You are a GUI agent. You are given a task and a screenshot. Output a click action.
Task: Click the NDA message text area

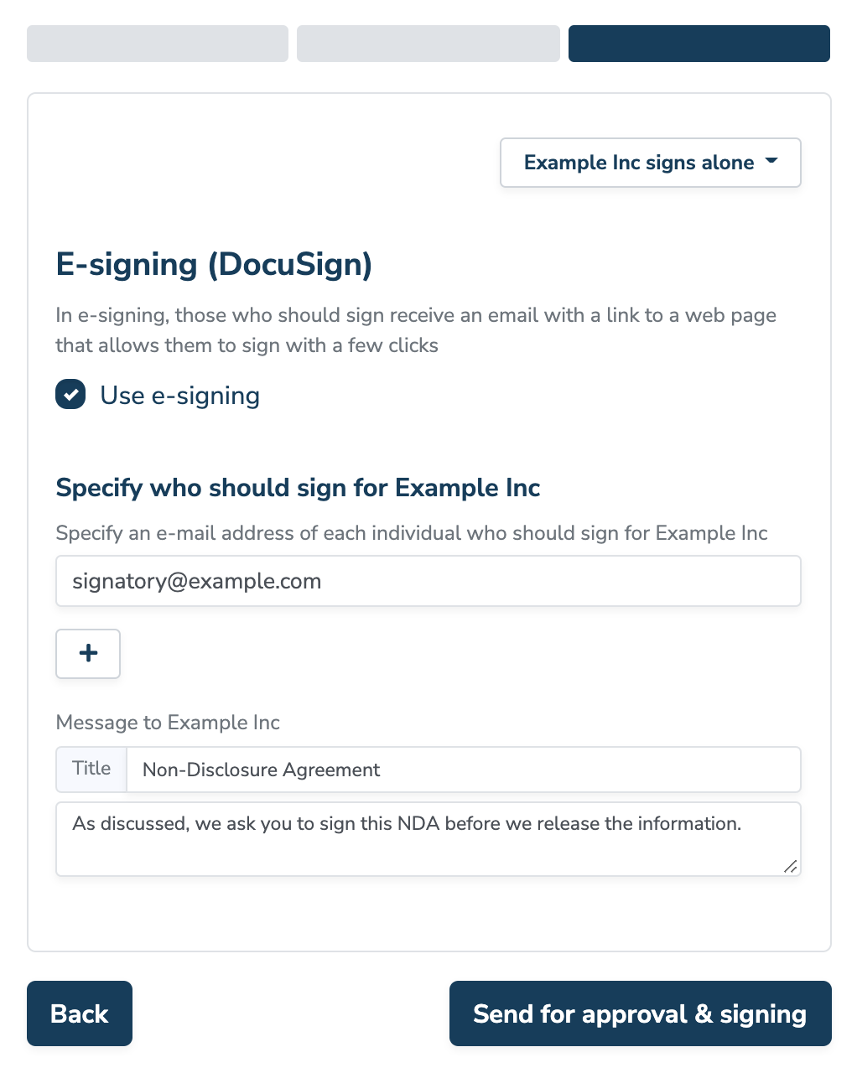[428, 839]
